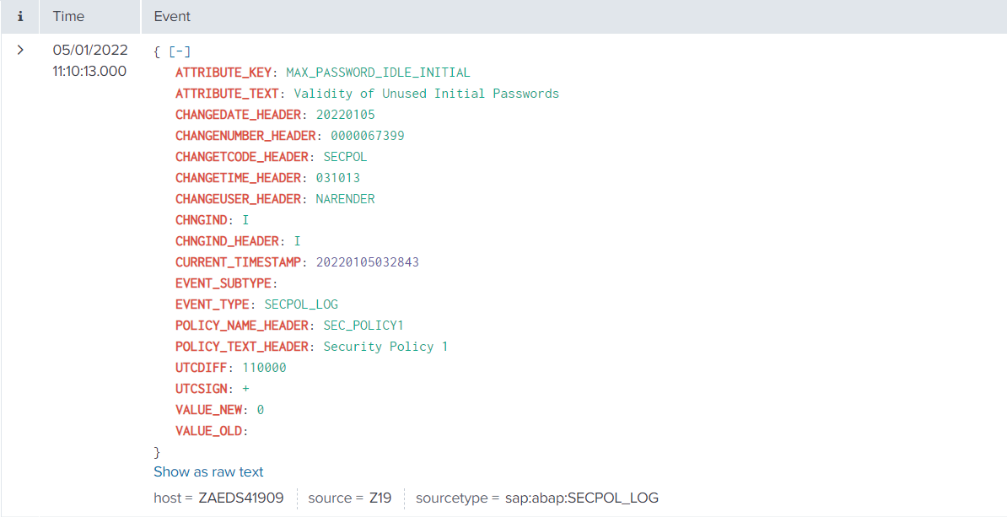
Task: Click the event timestamp 05/01/2022
Action: point(90,51)
